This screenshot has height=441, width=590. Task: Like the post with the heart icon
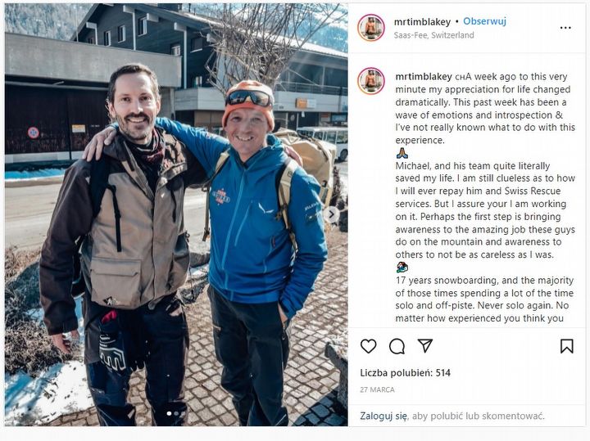pyautogui.click(x=368, y=346)
